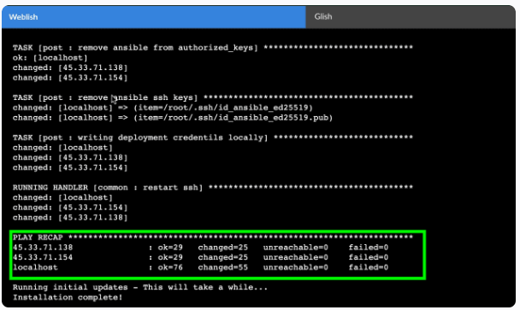Click the remove ansible ssh keys task line
520x310 pixels.
213,97
